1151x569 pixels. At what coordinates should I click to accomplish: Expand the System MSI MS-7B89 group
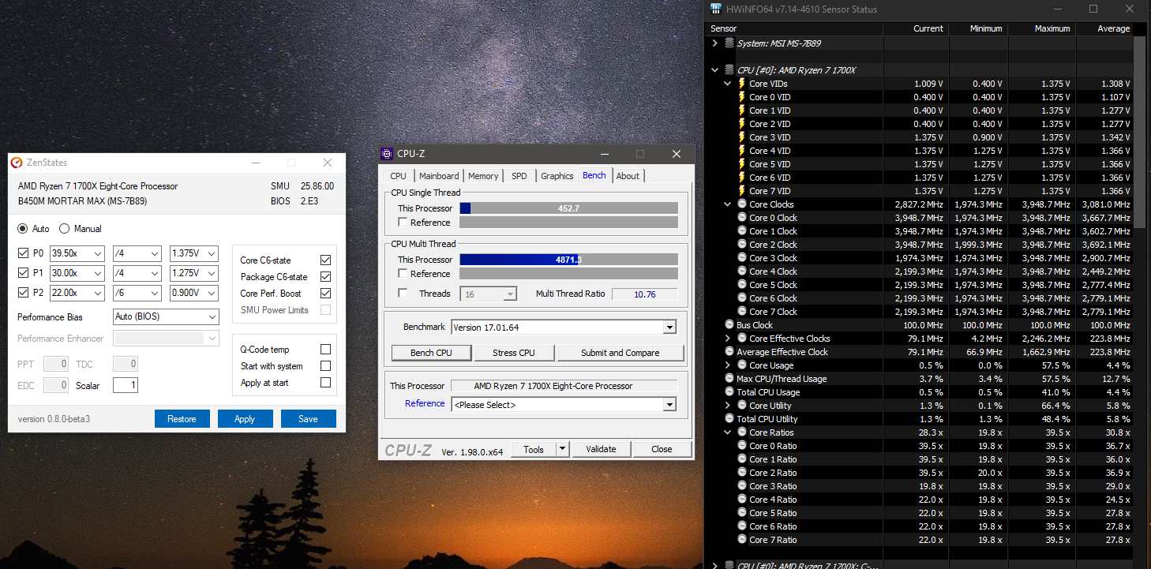pyautogui.click(x=715, y=43)
